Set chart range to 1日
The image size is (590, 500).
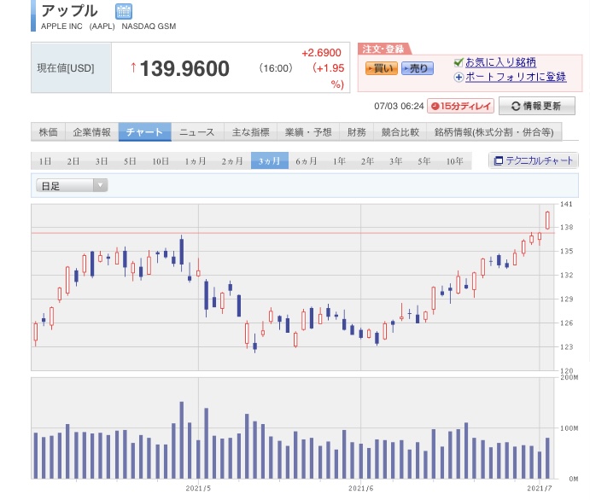[x=44, y=161]
